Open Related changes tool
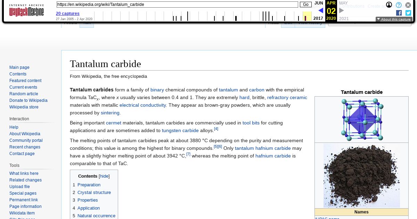Image resolution: width=417 pixels, height=219 pixels. point(25,180)
